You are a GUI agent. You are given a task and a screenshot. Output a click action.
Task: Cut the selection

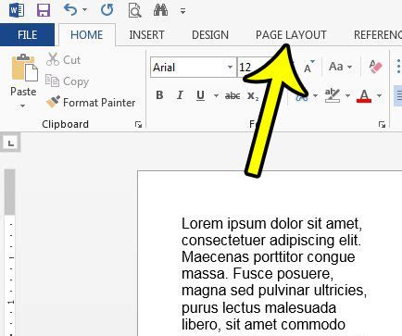tap(64, 59)
